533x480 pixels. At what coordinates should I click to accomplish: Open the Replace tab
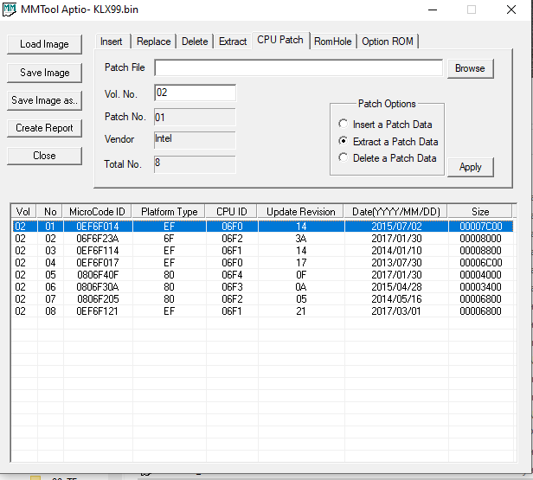coord(154,42)
